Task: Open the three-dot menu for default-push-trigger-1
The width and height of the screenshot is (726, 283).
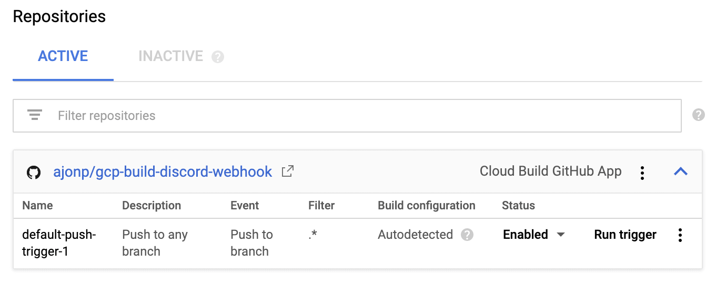Action: [680, 235]
